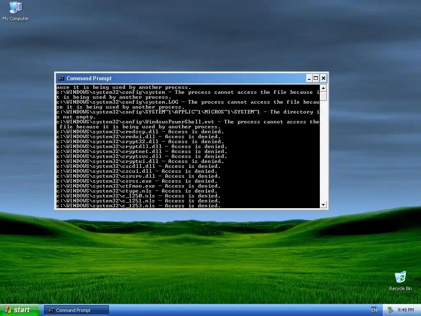Click the crypt32.dll access denied line
This screenshot has height=316, width=421.
[140, 142]
